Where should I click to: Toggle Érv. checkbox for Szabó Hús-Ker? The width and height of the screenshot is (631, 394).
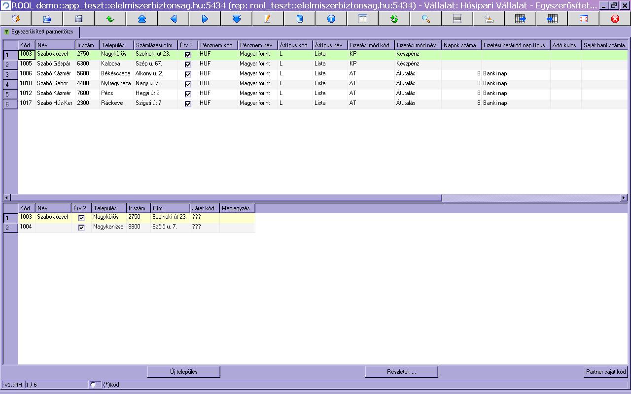(188, 104)
